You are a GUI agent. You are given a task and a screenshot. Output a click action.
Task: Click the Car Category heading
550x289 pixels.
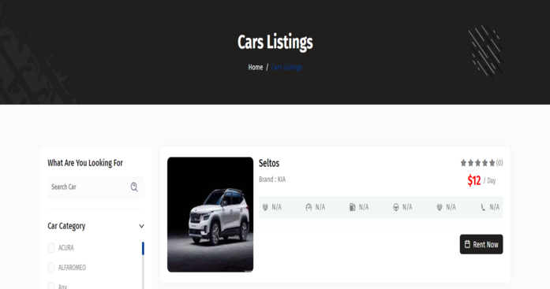(x=66, y=226)
